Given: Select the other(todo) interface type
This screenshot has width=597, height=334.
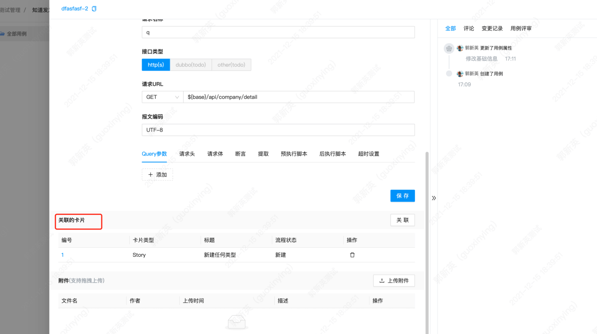Looking at the screenshot, I should (231, 65).
